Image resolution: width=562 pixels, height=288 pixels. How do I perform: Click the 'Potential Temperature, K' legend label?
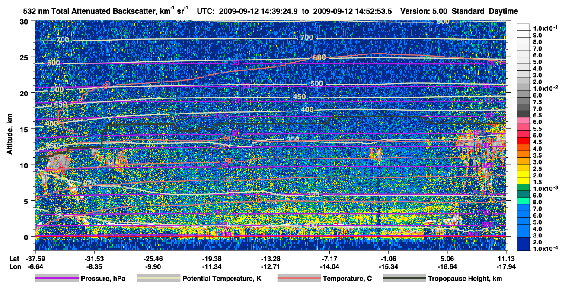tap(222, 279)
